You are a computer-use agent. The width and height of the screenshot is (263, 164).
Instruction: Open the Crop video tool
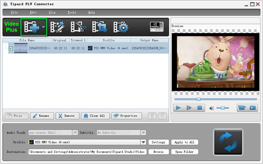(x=100, y=27)
